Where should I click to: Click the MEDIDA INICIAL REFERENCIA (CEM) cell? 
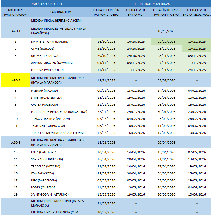click(56, 21)
